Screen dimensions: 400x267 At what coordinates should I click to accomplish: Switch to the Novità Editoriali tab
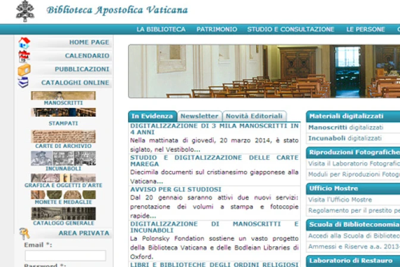tap(254, 116)
